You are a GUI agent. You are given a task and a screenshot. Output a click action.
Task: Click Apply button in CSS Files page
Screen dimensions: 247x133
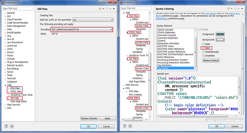point(108,118)
